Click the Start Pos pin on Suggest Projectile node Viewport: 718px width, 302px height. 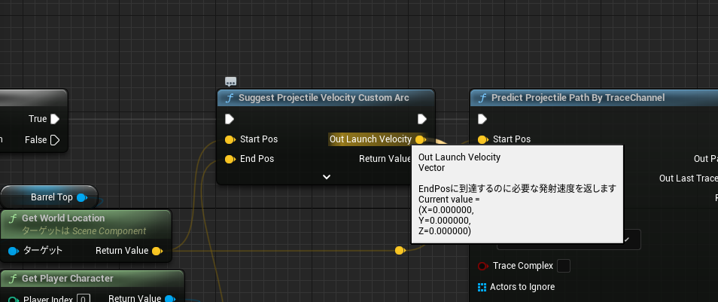pyautogui.click(x=230, y=139)
